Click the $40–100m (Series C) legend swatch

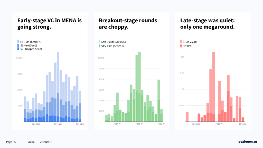coord(100,42)
